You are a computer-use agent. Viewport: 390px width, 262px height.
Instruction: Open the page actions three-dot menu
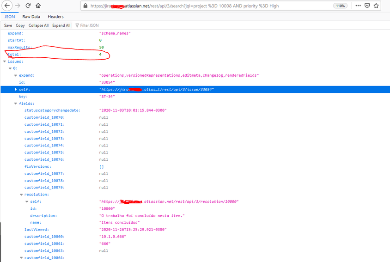click(x=358, y=6)
